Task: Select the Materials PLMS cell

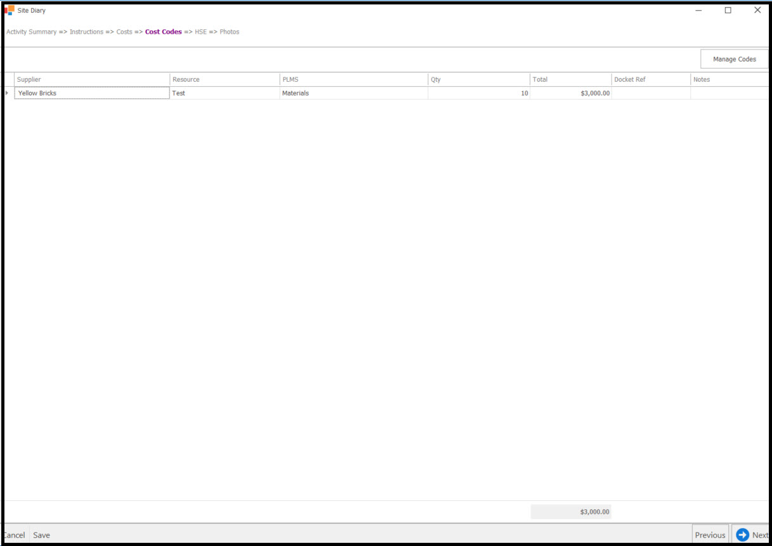Action: coord(353,93)
